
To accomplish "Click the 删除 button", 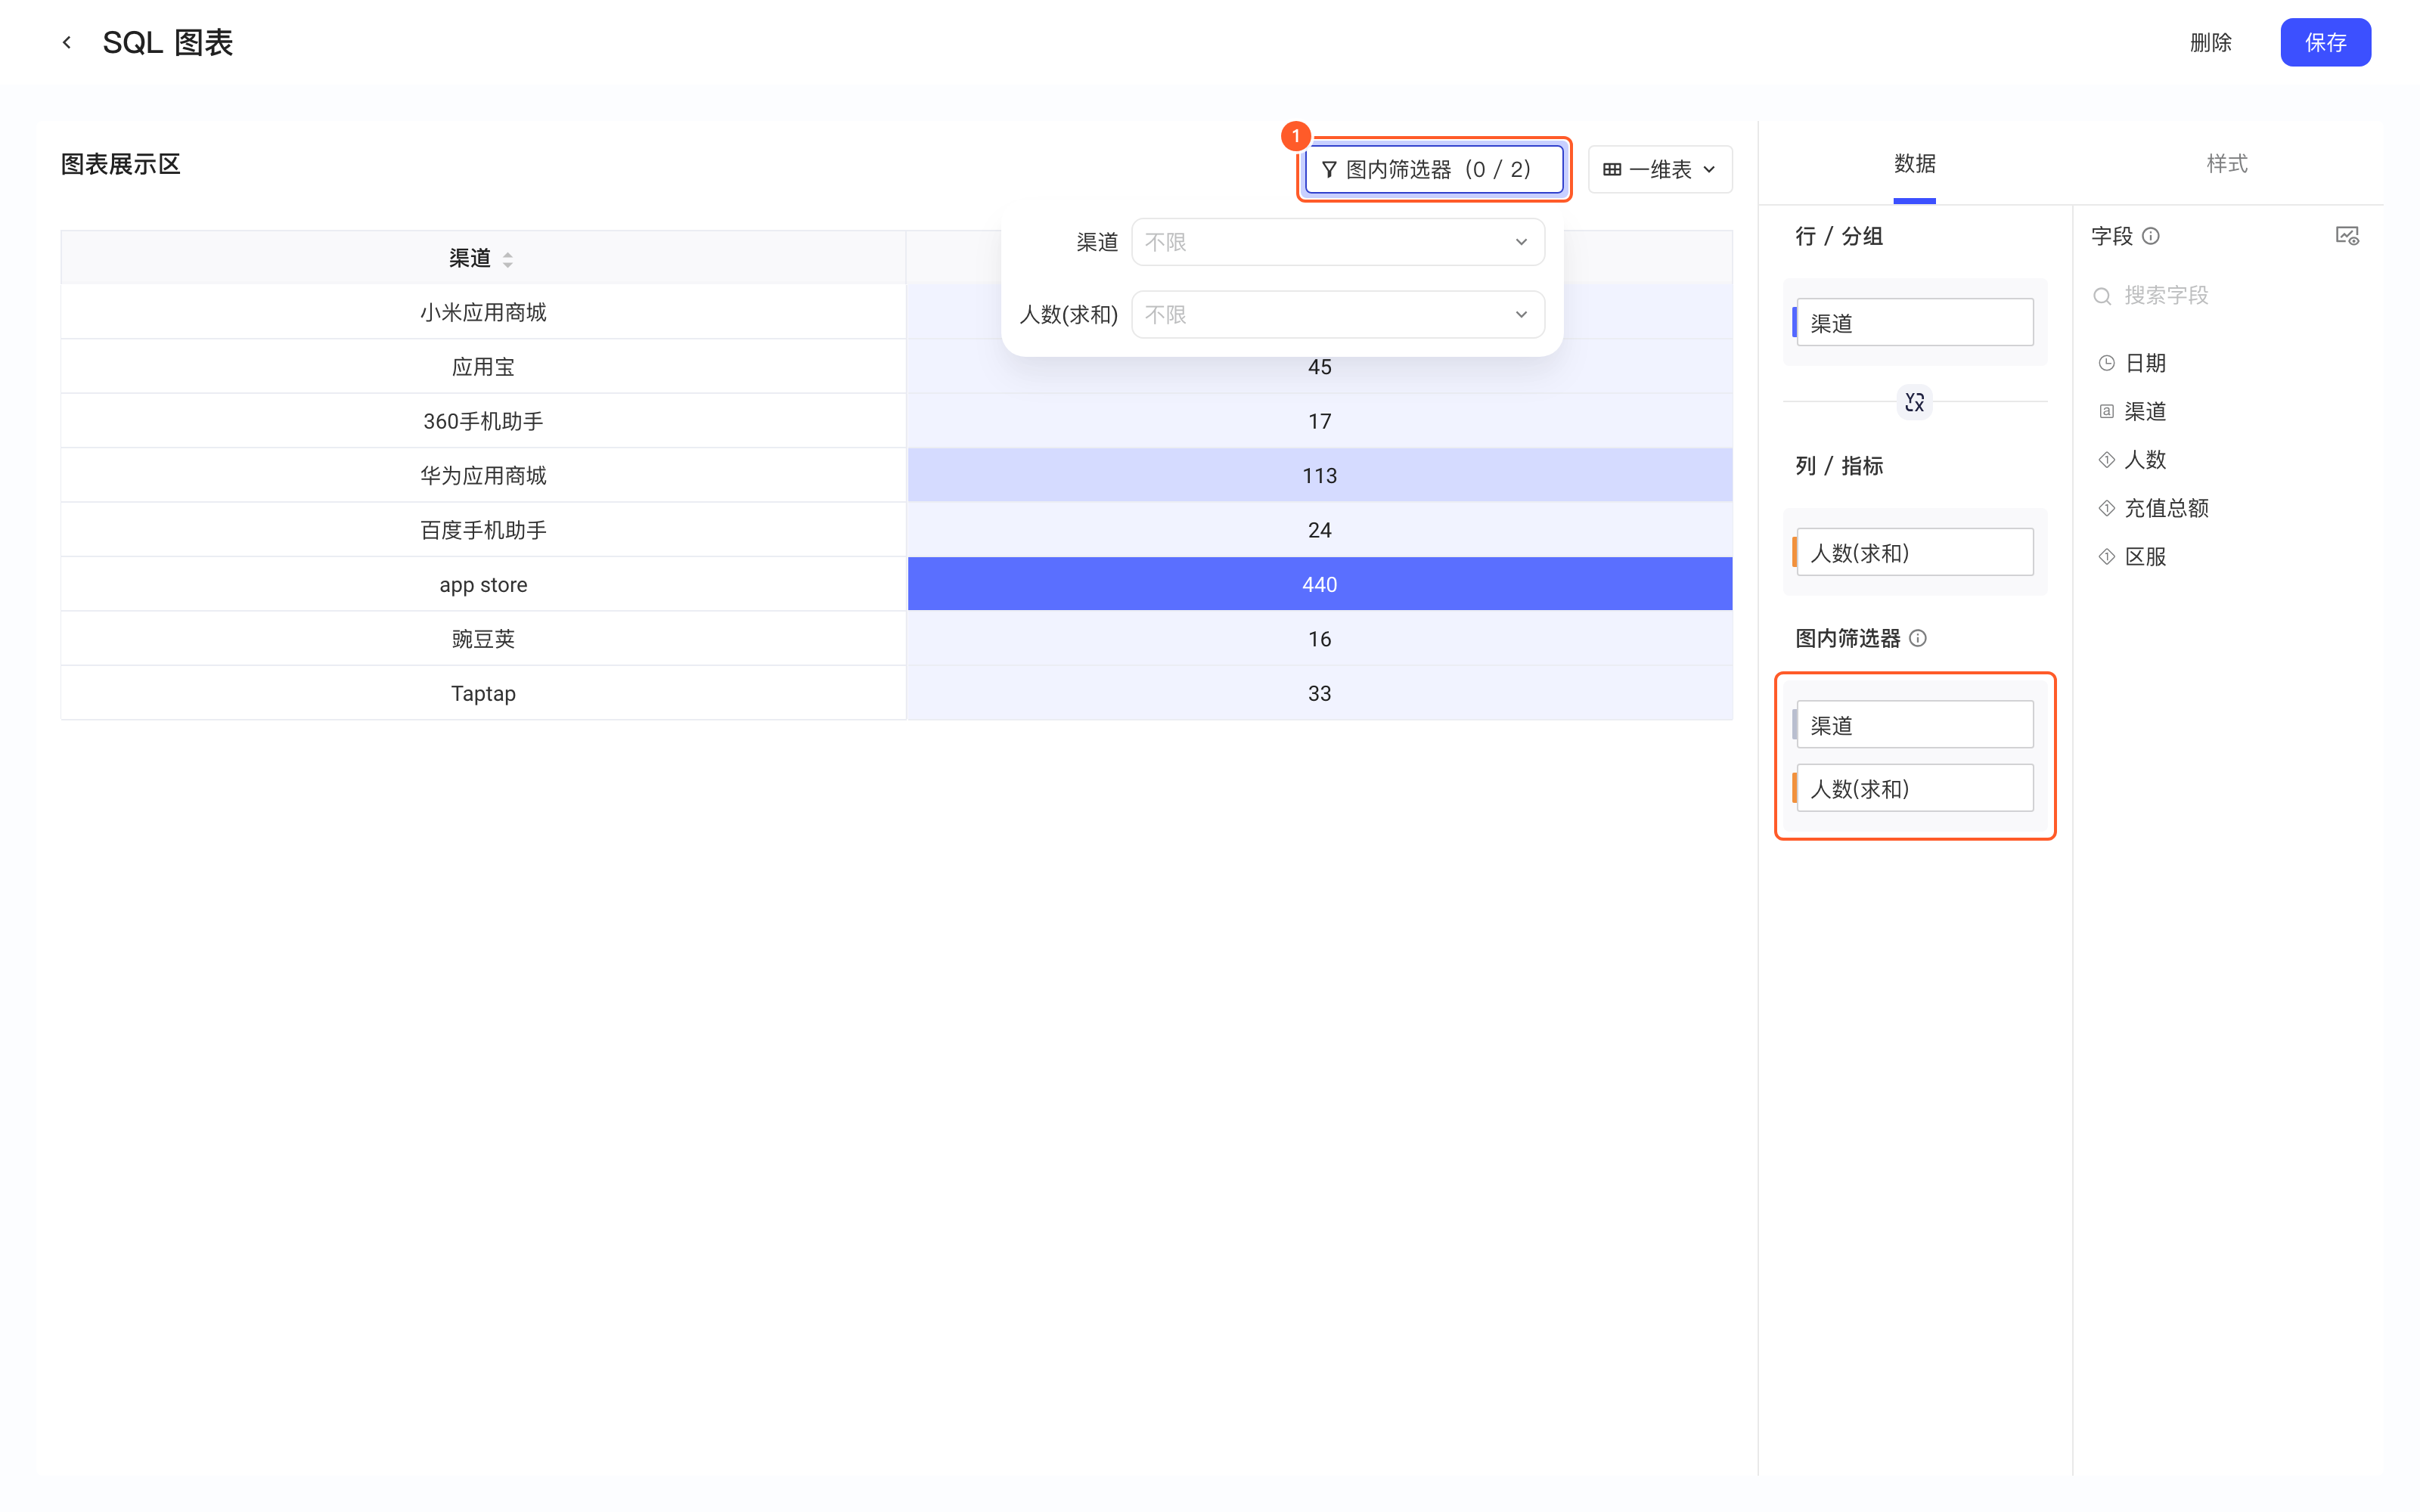I will pyautogui.click(x=2210, y=42).
